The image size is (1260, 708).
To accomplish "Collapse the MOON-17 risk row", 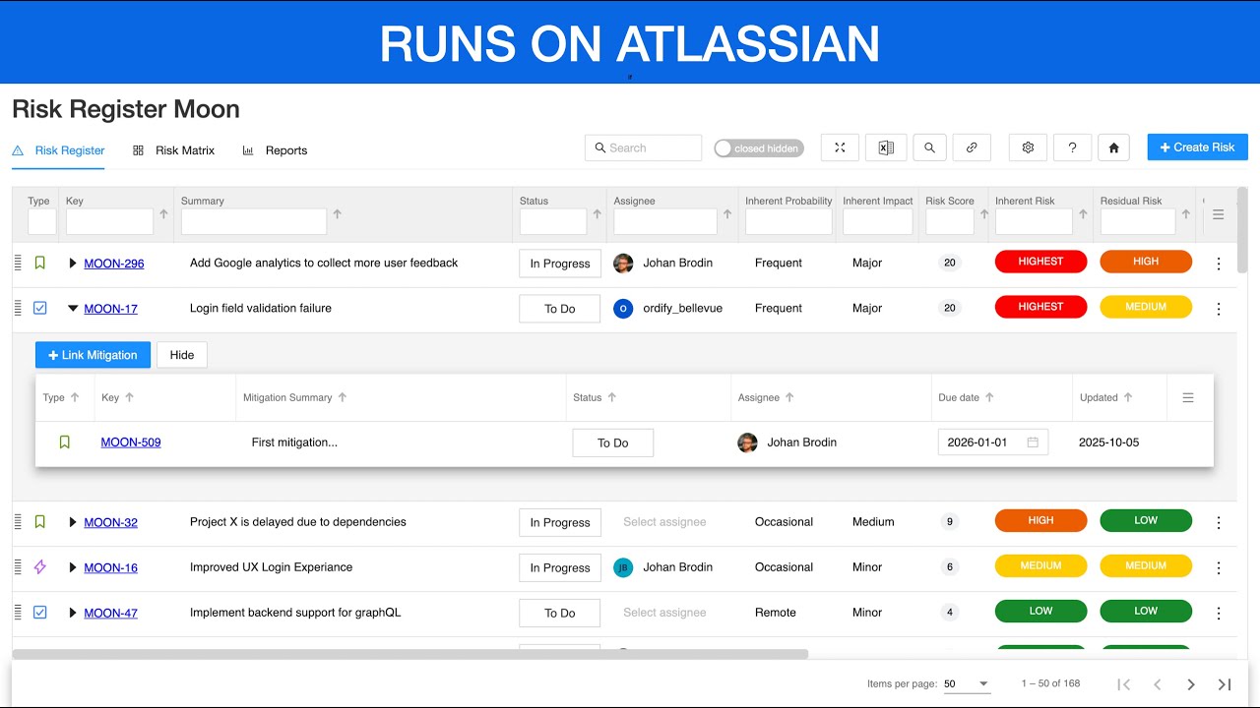I will 73,309.
